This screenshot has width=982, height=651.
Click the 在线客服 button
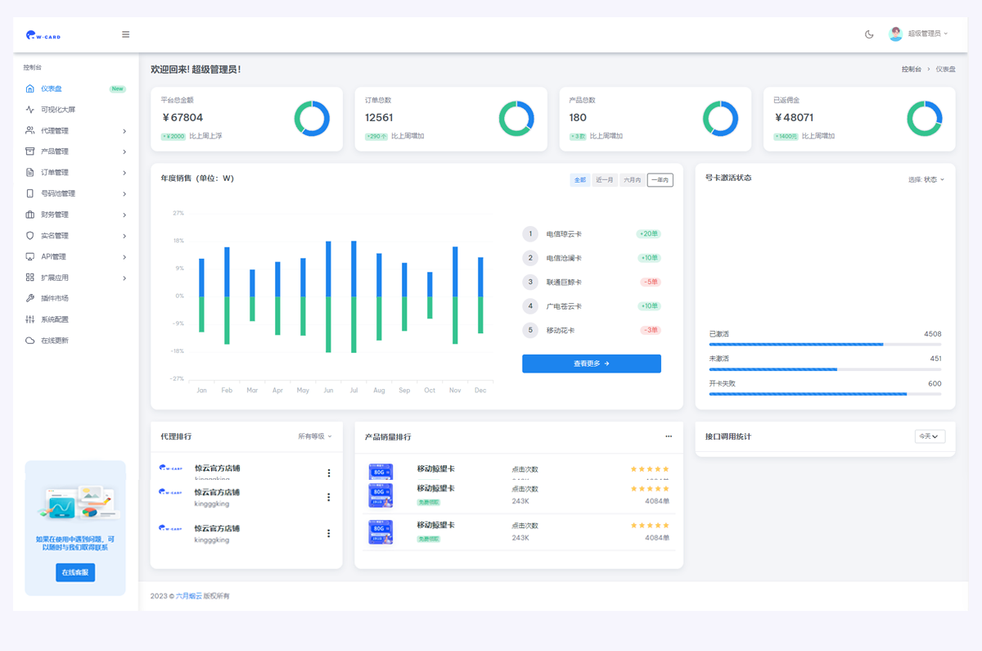75,572
